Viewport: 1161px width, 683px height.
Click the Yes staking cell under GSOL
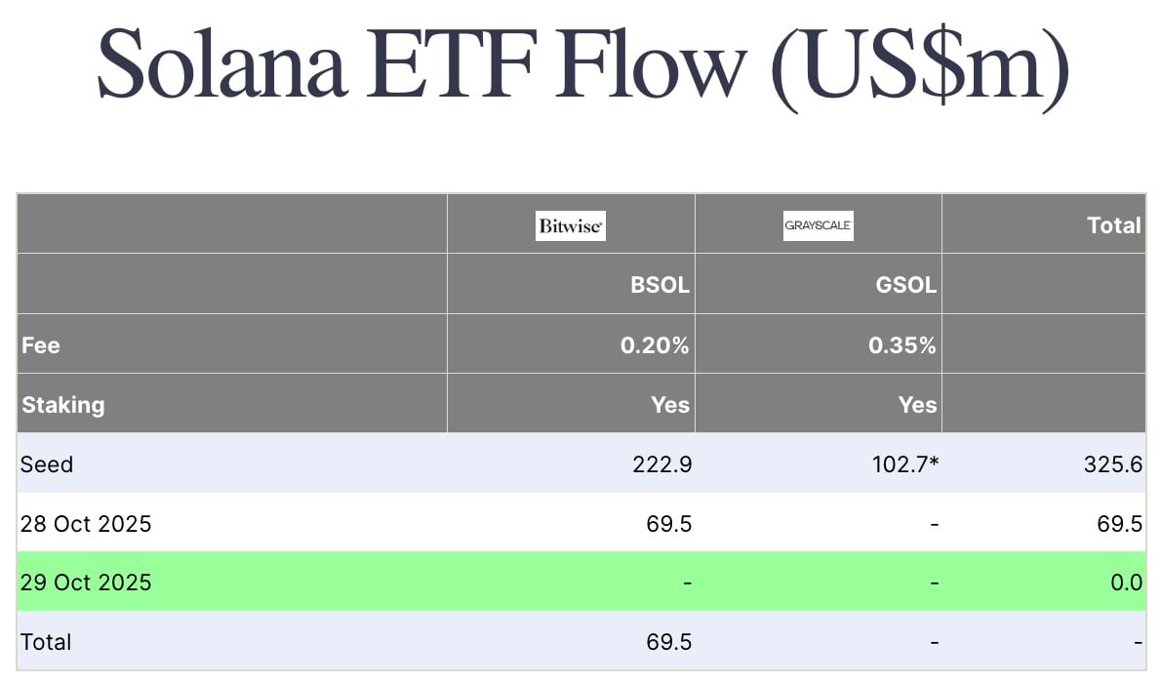point(917,405)
